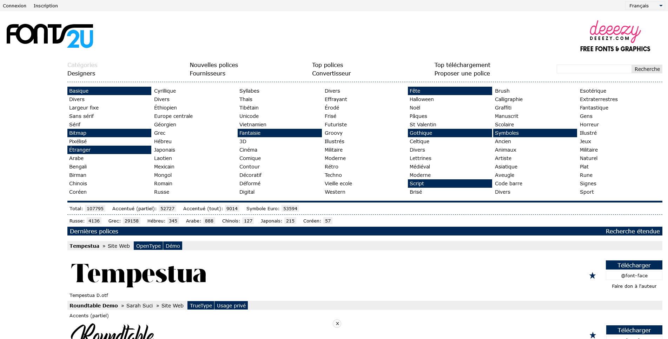Select the Animaux category

tap(505, 150)
